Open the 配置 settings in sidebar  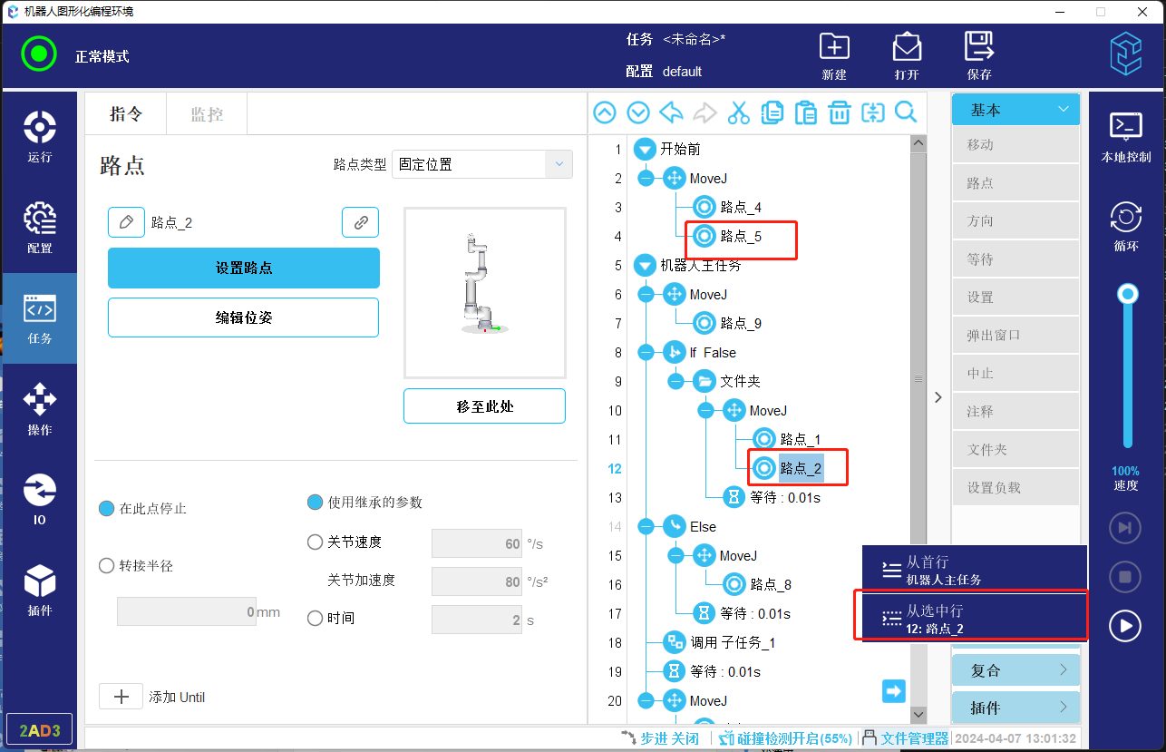coord(39,227)
